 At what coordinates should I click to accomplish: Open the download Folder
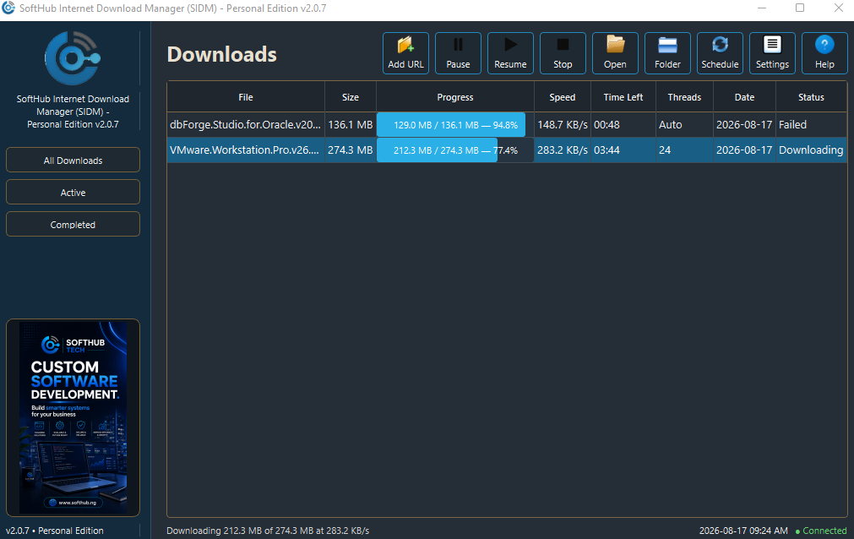[x=667, y=53]
